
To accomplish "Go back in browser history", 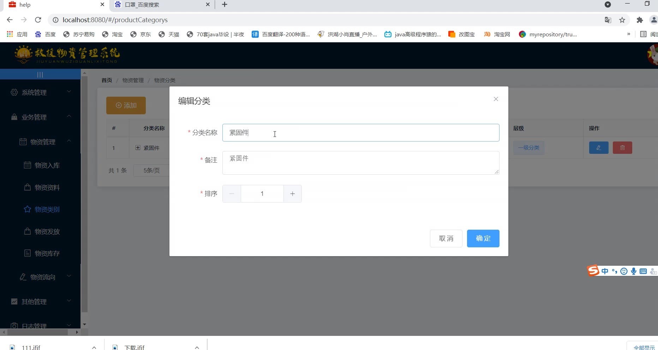I will [x=10, y=20].
